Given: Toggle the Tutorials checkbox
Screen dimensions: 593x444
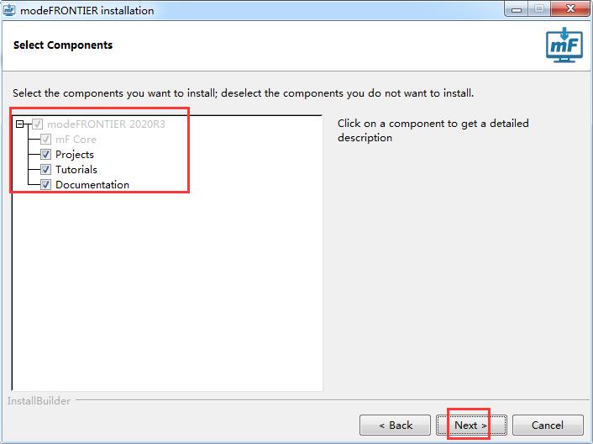Looking at the screenshot, I should click(46, 170).
